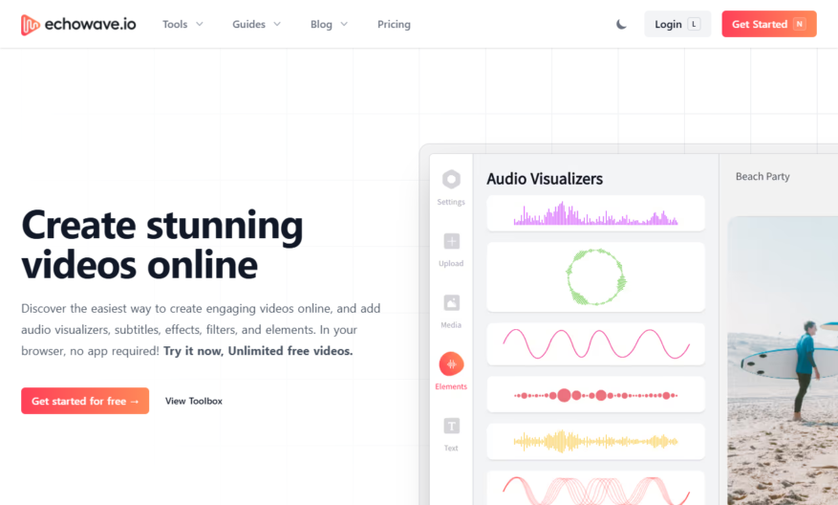Click the Login button
The width and height of the screenshot is (838, 505).
[677, 24]
